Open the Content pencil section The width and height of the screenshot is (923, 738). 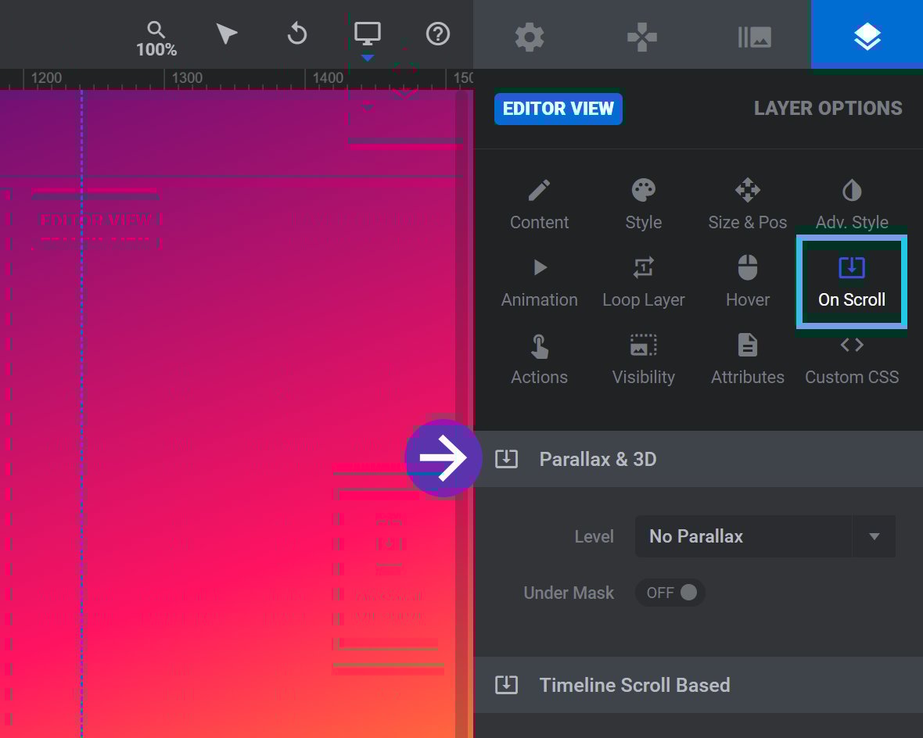click(539, 205)
